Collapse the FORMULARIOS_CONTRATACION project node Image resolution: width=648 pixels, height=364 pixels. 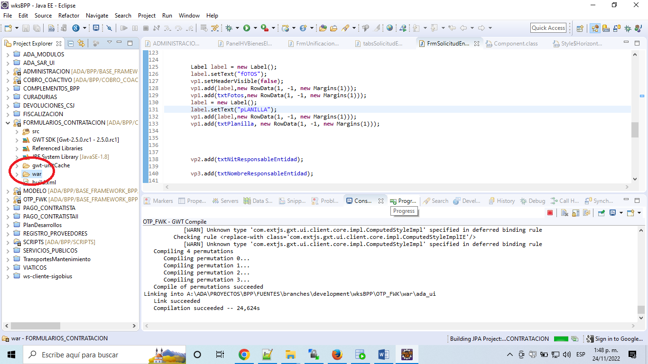point(8,123)
